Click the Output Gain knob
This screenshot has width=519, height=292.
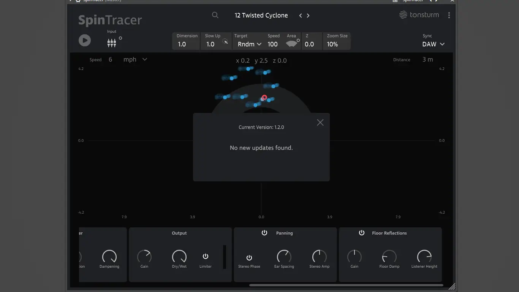[x=144, y=257]
